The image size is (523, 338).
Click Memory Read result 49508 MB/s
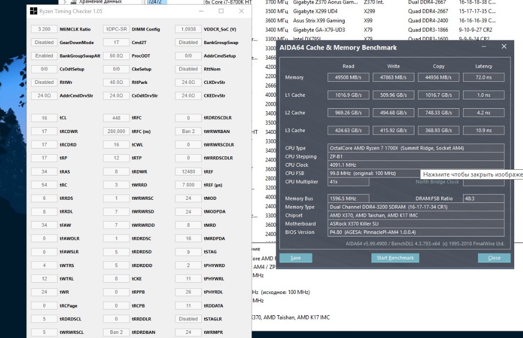348,77
